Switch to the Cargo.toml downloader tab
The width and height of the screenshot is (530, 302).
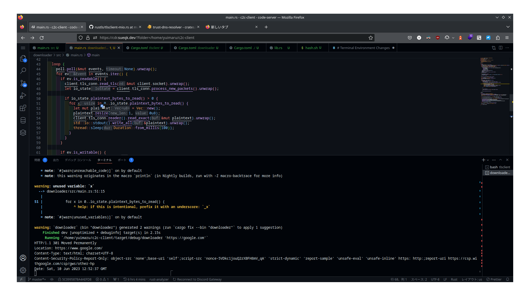point(198,48)
